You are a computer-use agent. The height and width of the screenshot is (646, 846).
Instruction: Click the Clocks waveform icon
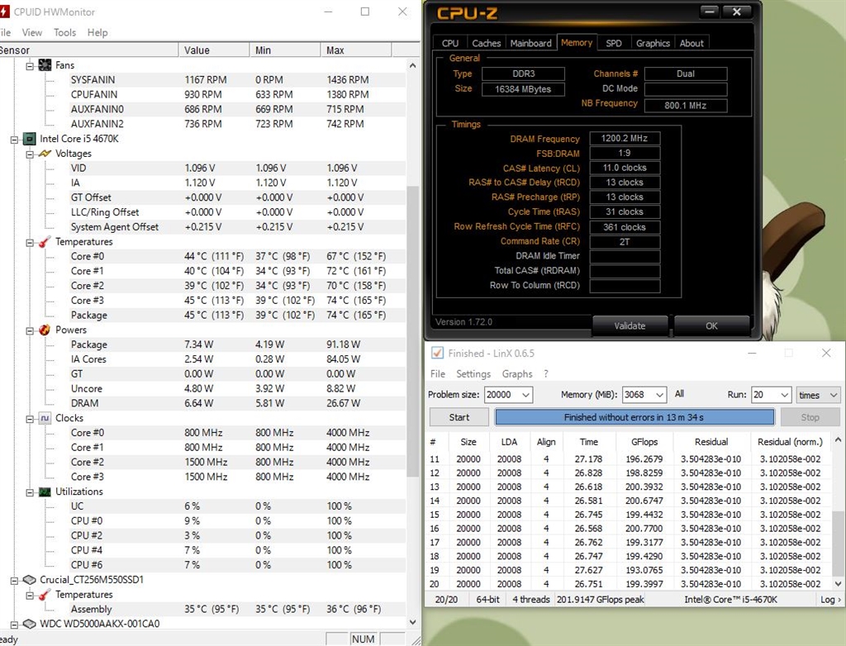click(x=45, y=418)
